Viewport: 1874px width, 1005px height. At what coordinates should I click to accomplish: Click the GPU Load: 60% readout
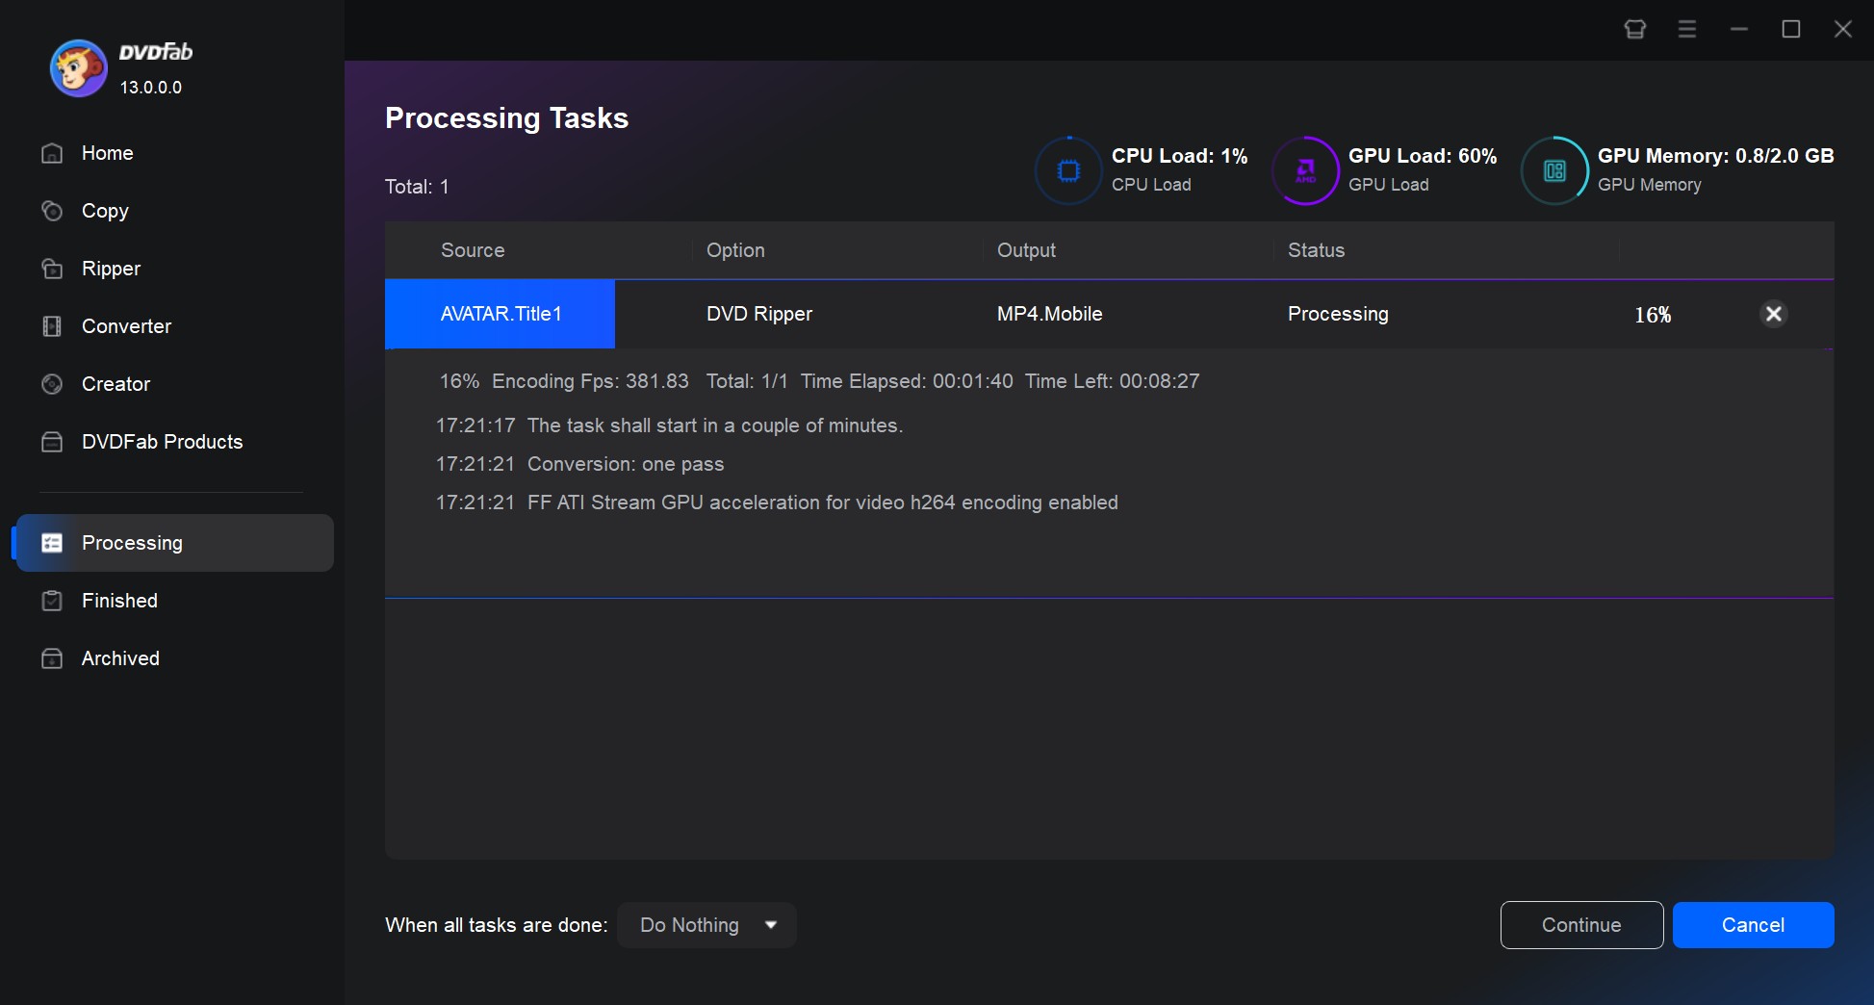(x=1423, y=156)
